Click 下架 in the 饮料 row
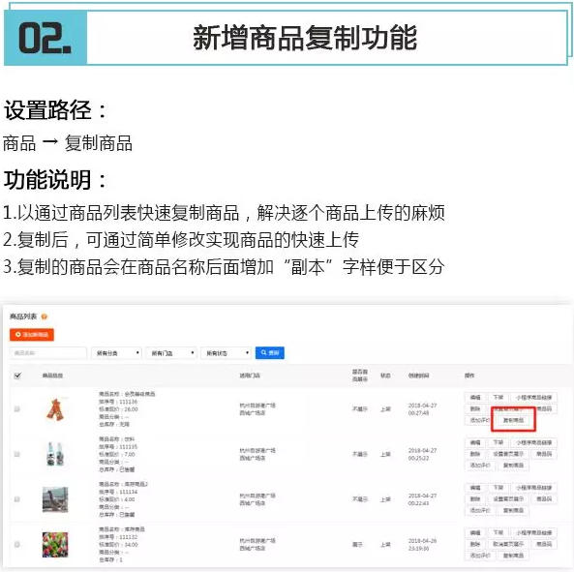The height and width of the screenshot is (572, 574). (x=498, y=442)
